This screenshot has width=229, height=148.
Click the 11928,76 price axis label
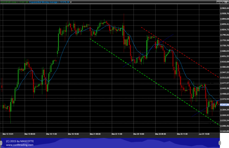point(225,14)
